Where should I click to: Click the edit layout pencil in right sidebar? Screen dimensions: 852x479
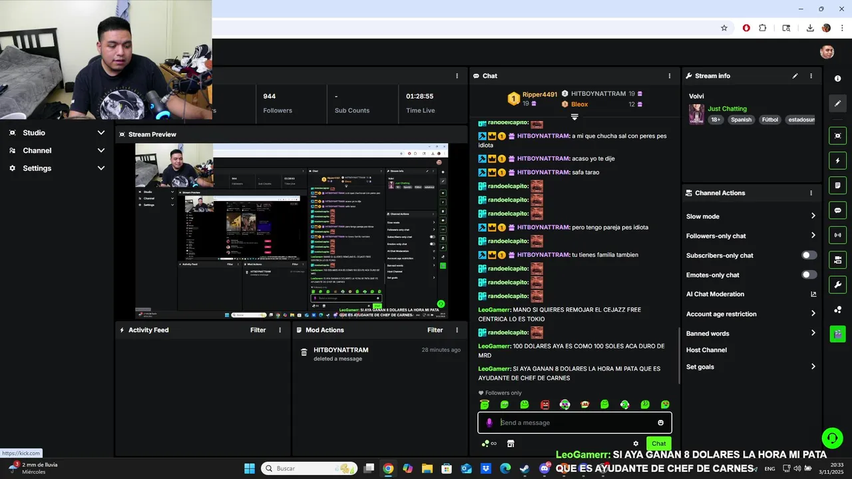tap(837, 103)
